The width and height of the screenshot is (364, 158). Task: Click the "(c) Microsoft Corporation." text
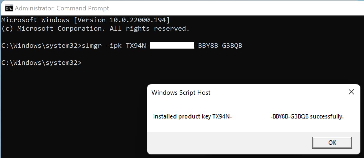(53, 29)
